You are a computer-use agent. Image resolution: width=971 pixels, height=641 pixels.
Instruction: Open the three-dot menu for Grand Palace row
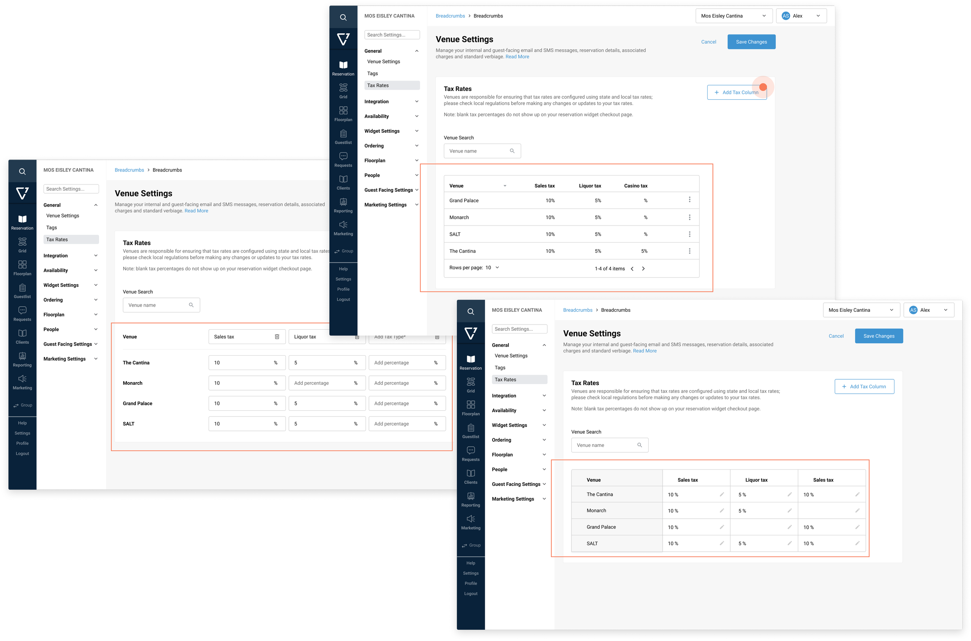click(689, 200)
